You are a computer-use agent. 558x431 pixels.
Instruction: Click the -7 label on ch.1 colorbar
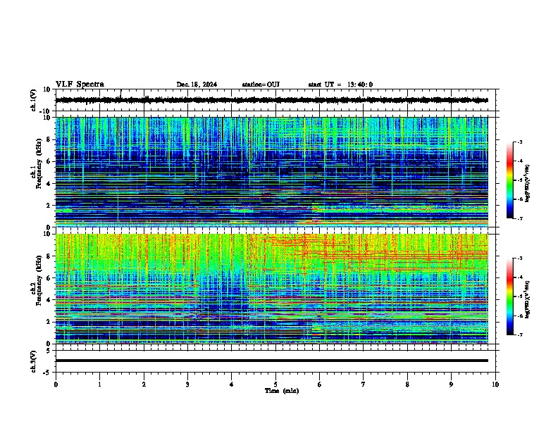click(520, 218)
